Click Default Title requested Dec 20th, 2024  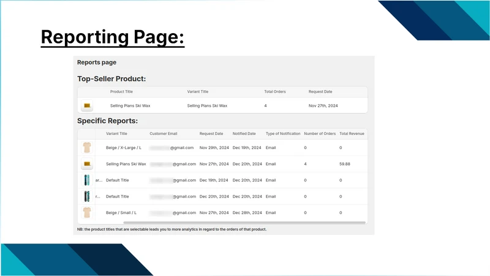117,196
